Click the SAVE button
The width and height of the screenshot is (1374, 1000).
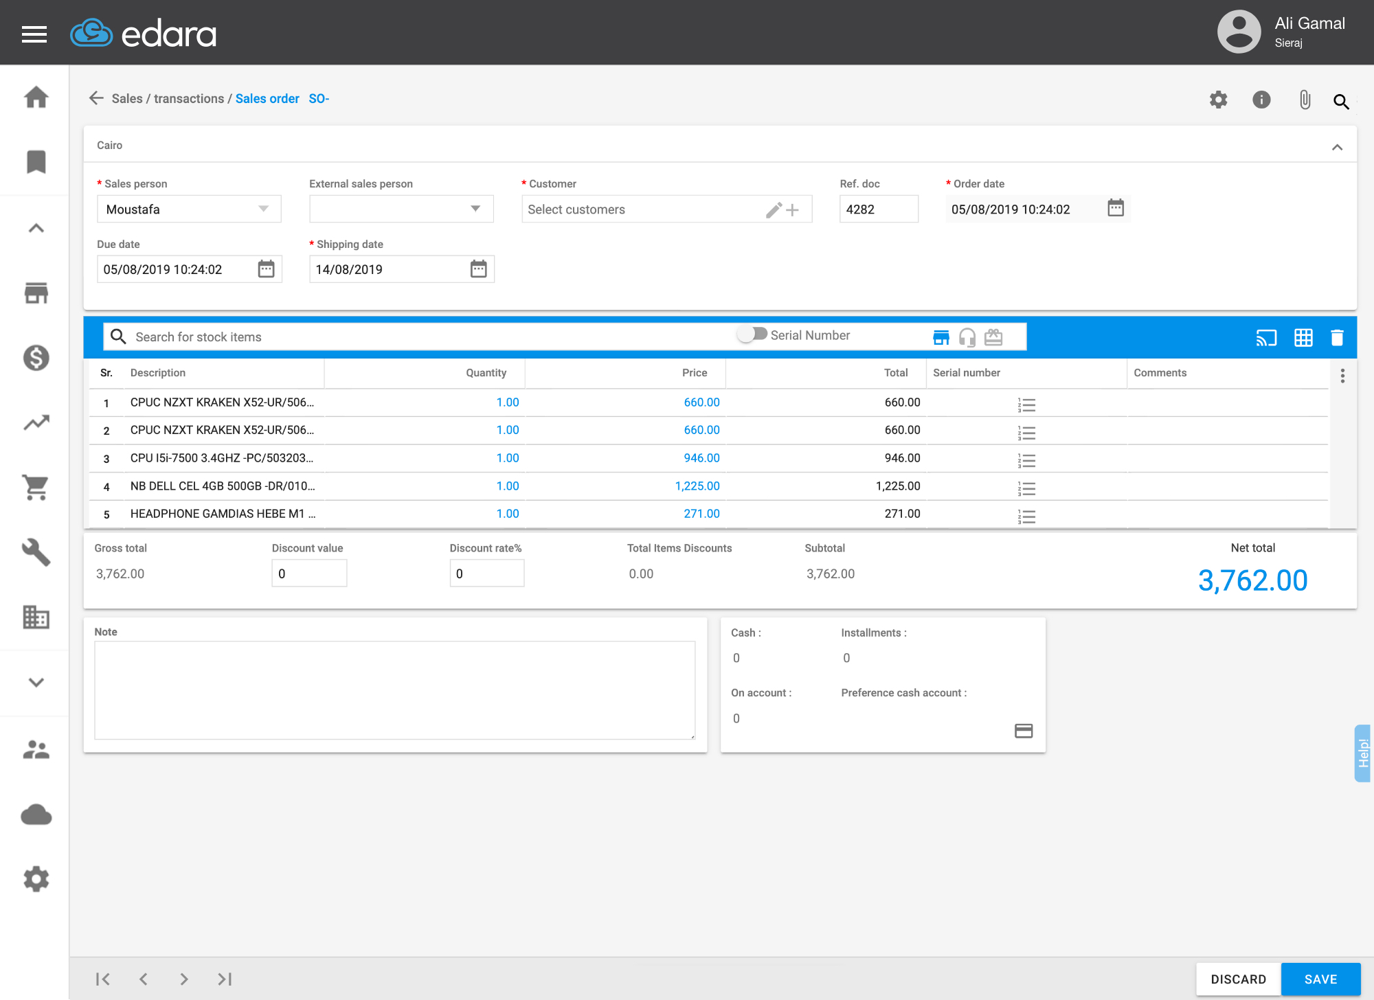pyautogui.click(x=1321, y=979)
